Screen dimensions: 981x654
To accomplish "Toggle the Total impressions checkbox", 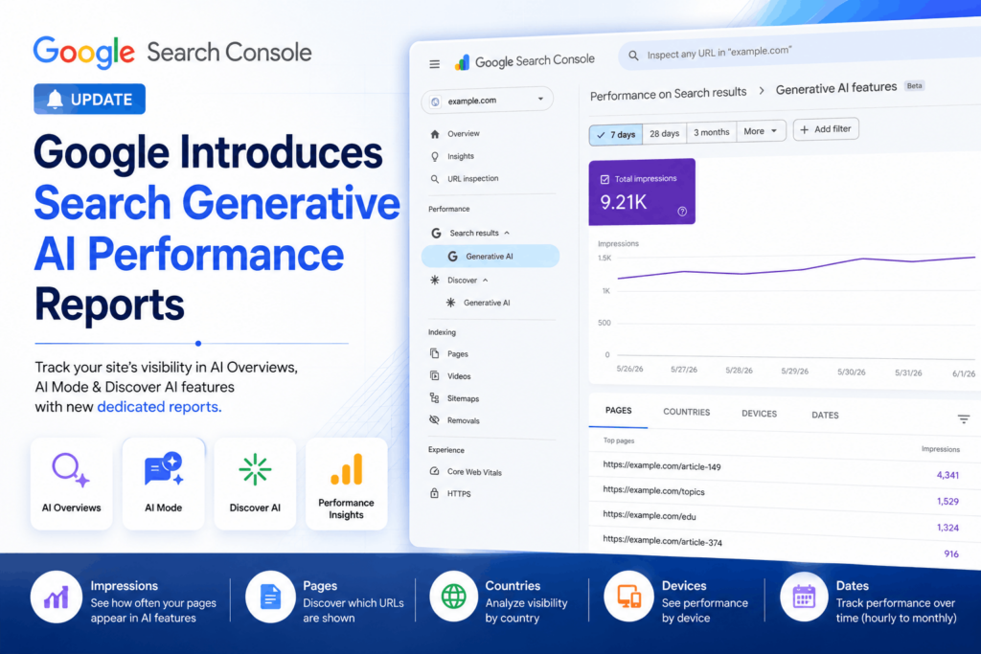I will tap(605, 179).
